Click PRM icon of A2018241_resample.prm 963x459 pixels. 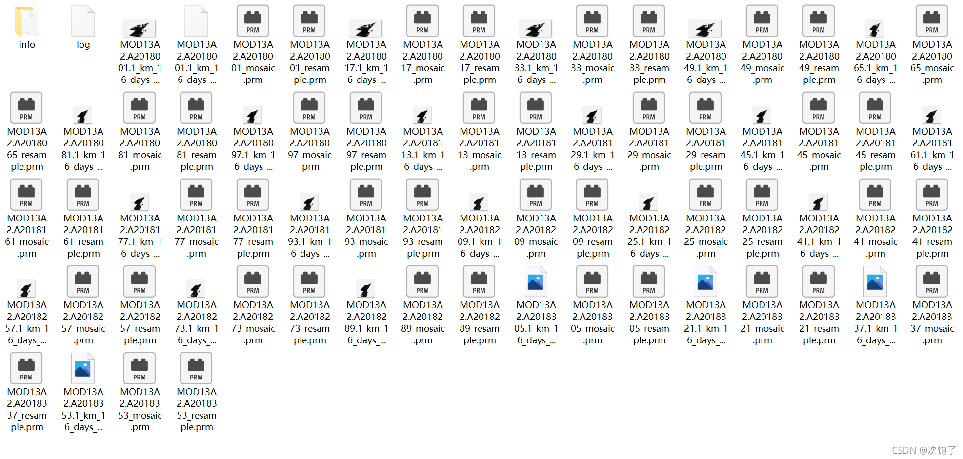point(932,195)
